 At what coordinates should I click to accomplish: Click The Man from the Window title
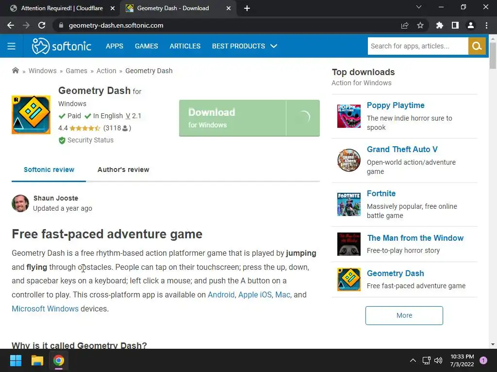415,238
